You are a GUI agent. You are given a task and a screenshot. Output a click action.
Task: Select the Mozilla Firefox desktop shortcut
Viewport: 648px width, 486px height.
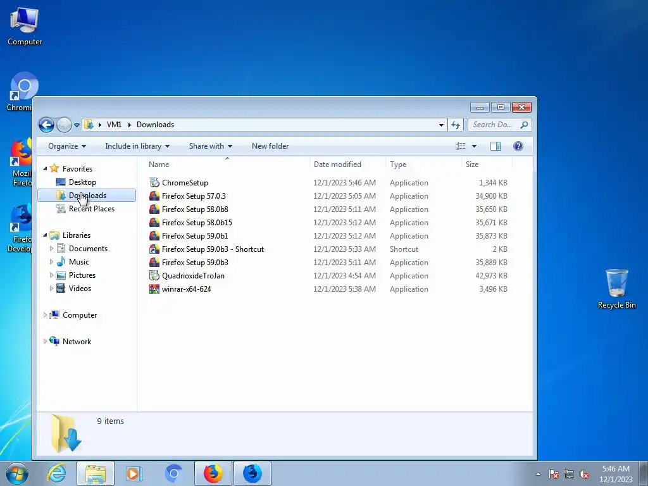tap(22, 163)
